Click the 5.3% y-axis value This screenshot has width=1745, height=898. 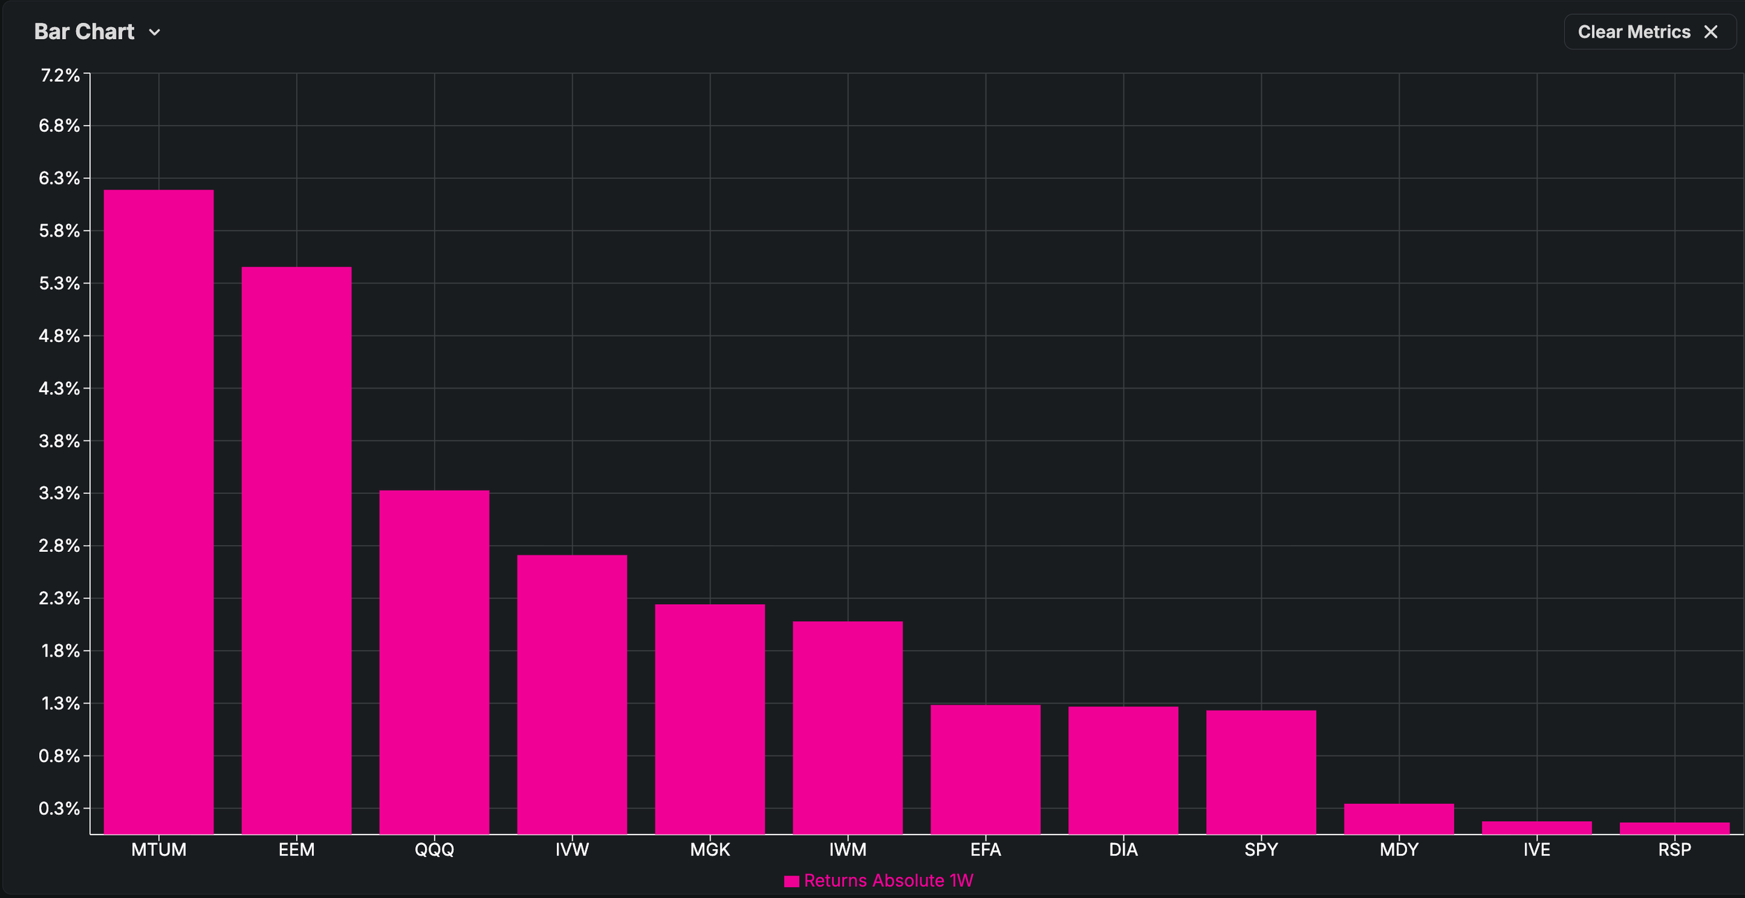point(59,283)
